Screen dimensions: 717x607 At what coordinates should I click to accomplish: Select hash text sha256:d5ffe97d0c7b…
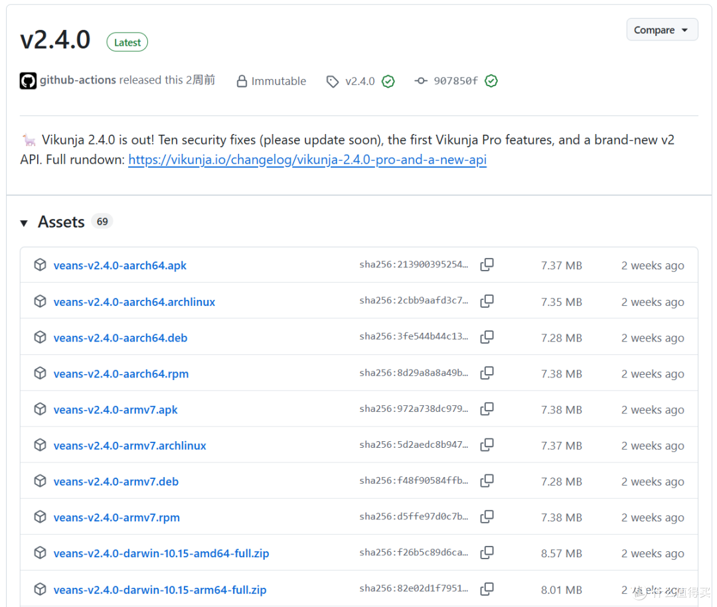(x=414, y=517)
